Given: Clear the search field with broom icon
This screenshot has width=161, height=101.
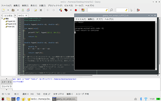Looking at the screenshot, I should (107, 10).
